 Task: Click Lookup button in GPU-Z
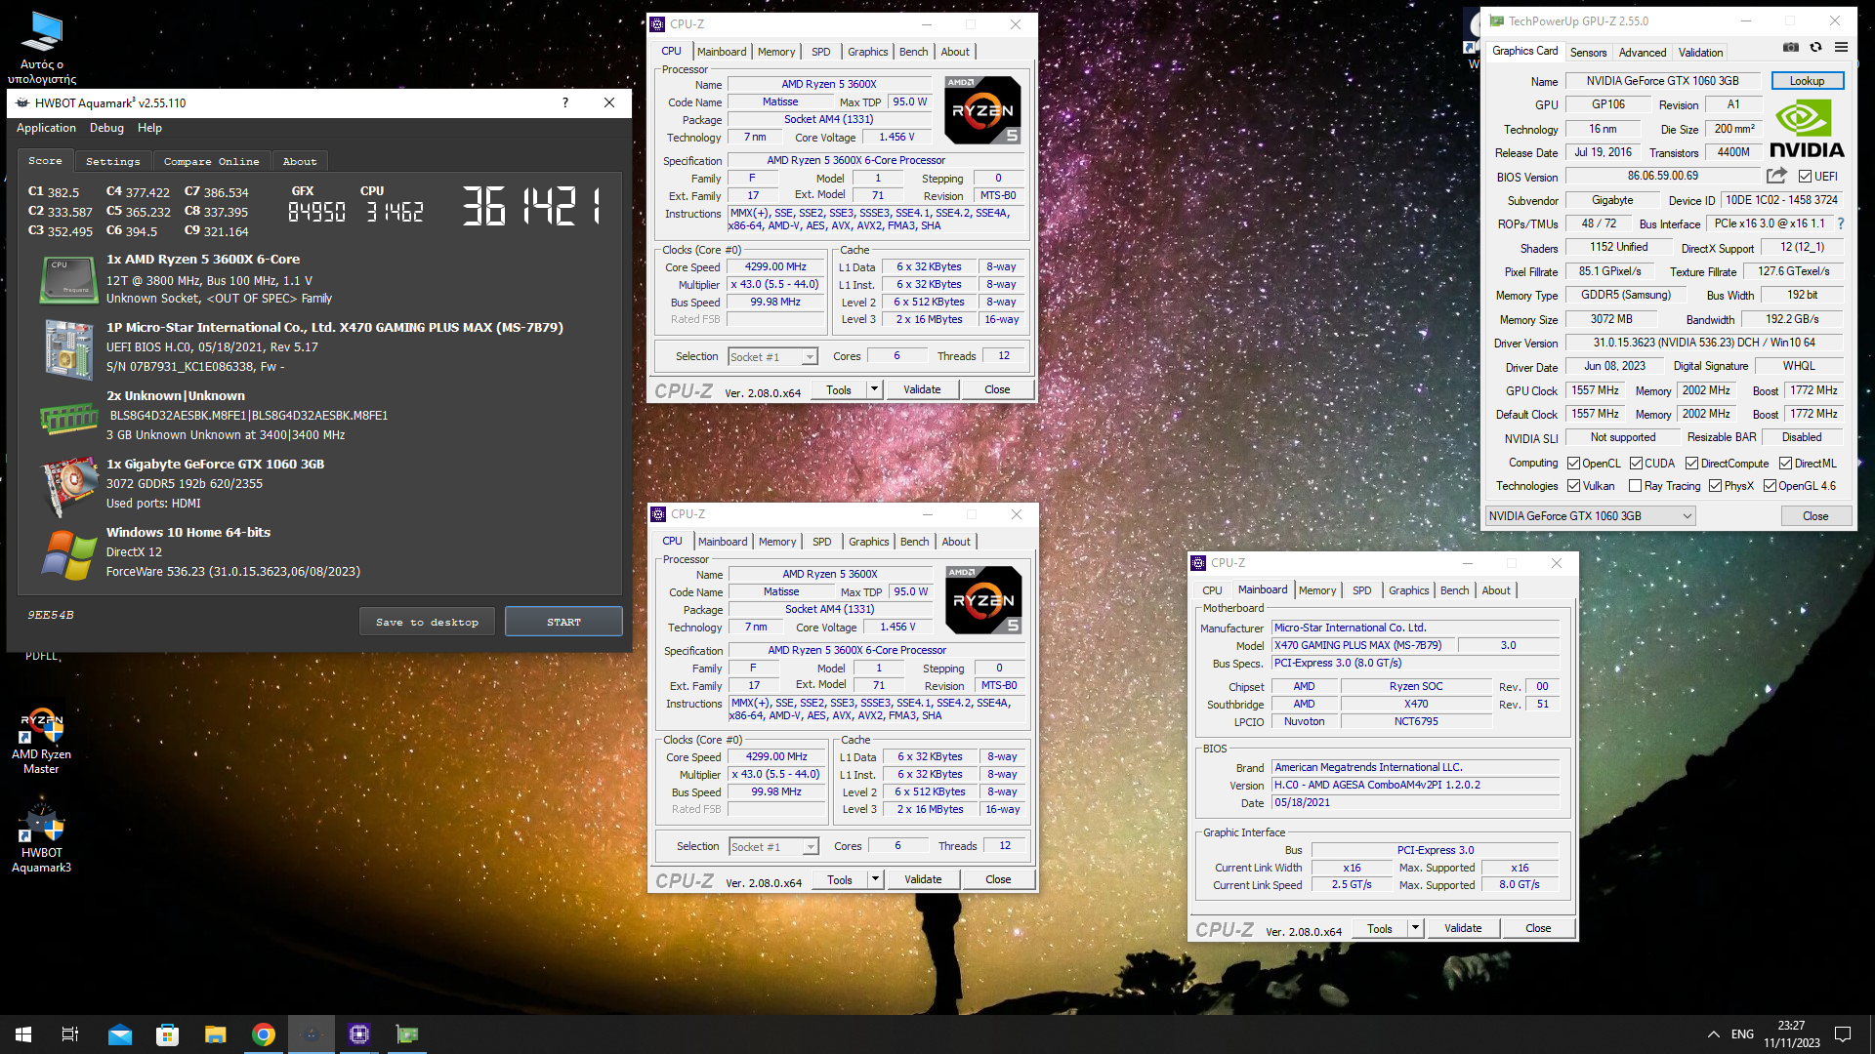(x=1807, y=81)
